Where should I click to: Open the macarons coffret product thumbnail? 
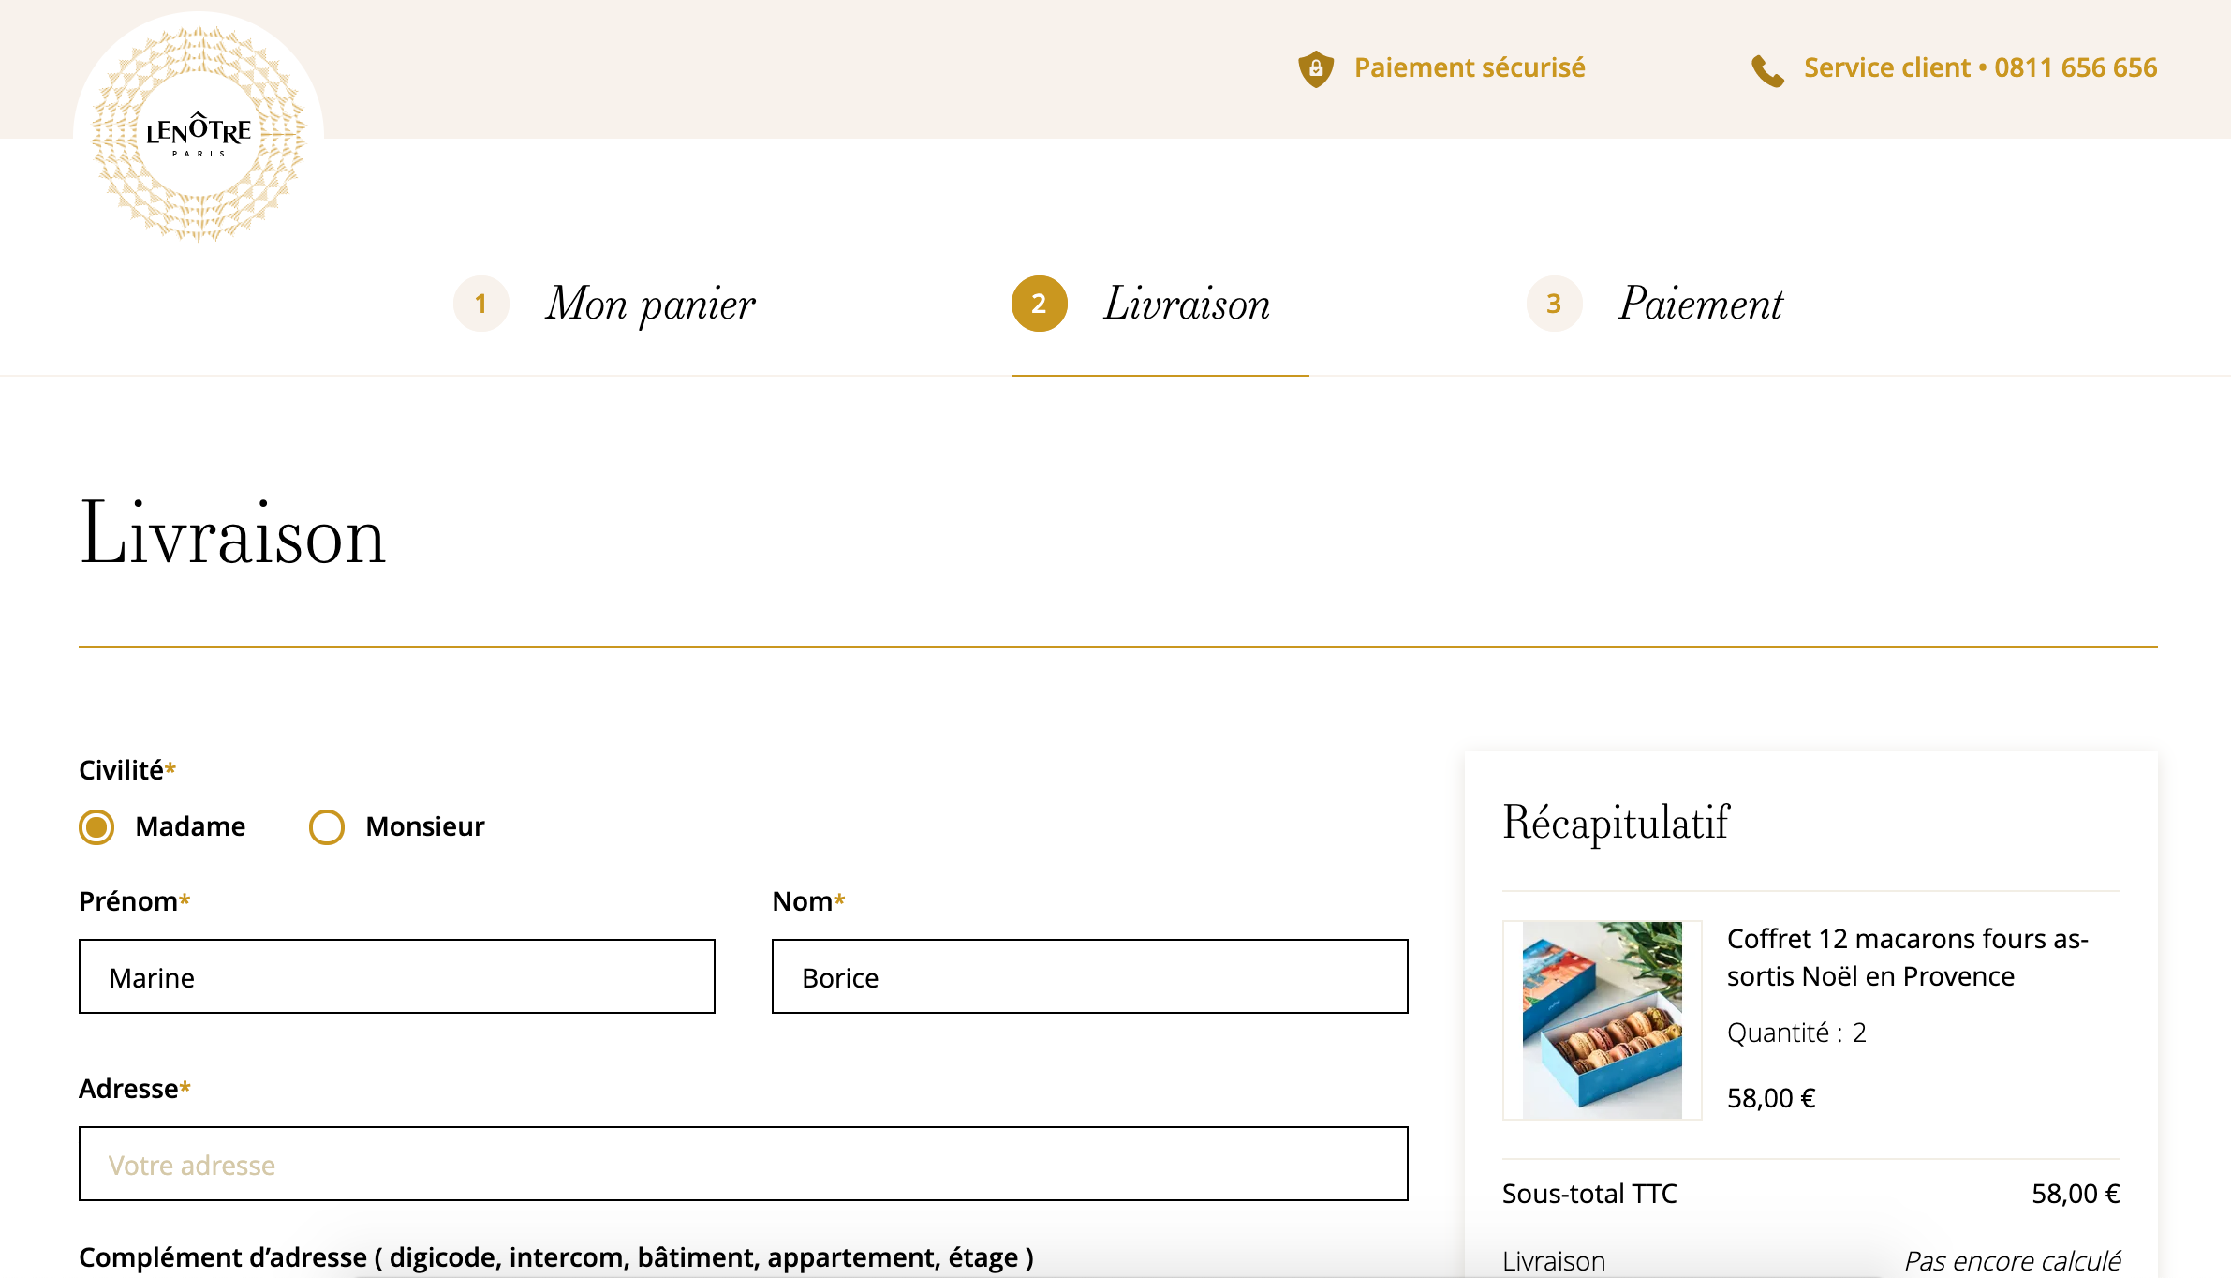[x=1603, y=1020]
